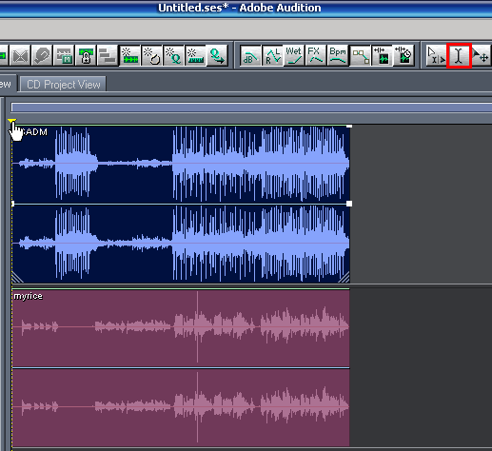492x451 pixels.
Task: Select the myrice audio clip
Action: pos(181,368)
